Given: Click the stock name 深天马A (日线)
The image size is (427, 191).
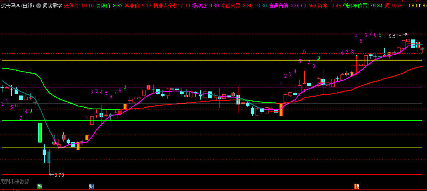Looking at the screenshot, I should click(x=17, y=5).
